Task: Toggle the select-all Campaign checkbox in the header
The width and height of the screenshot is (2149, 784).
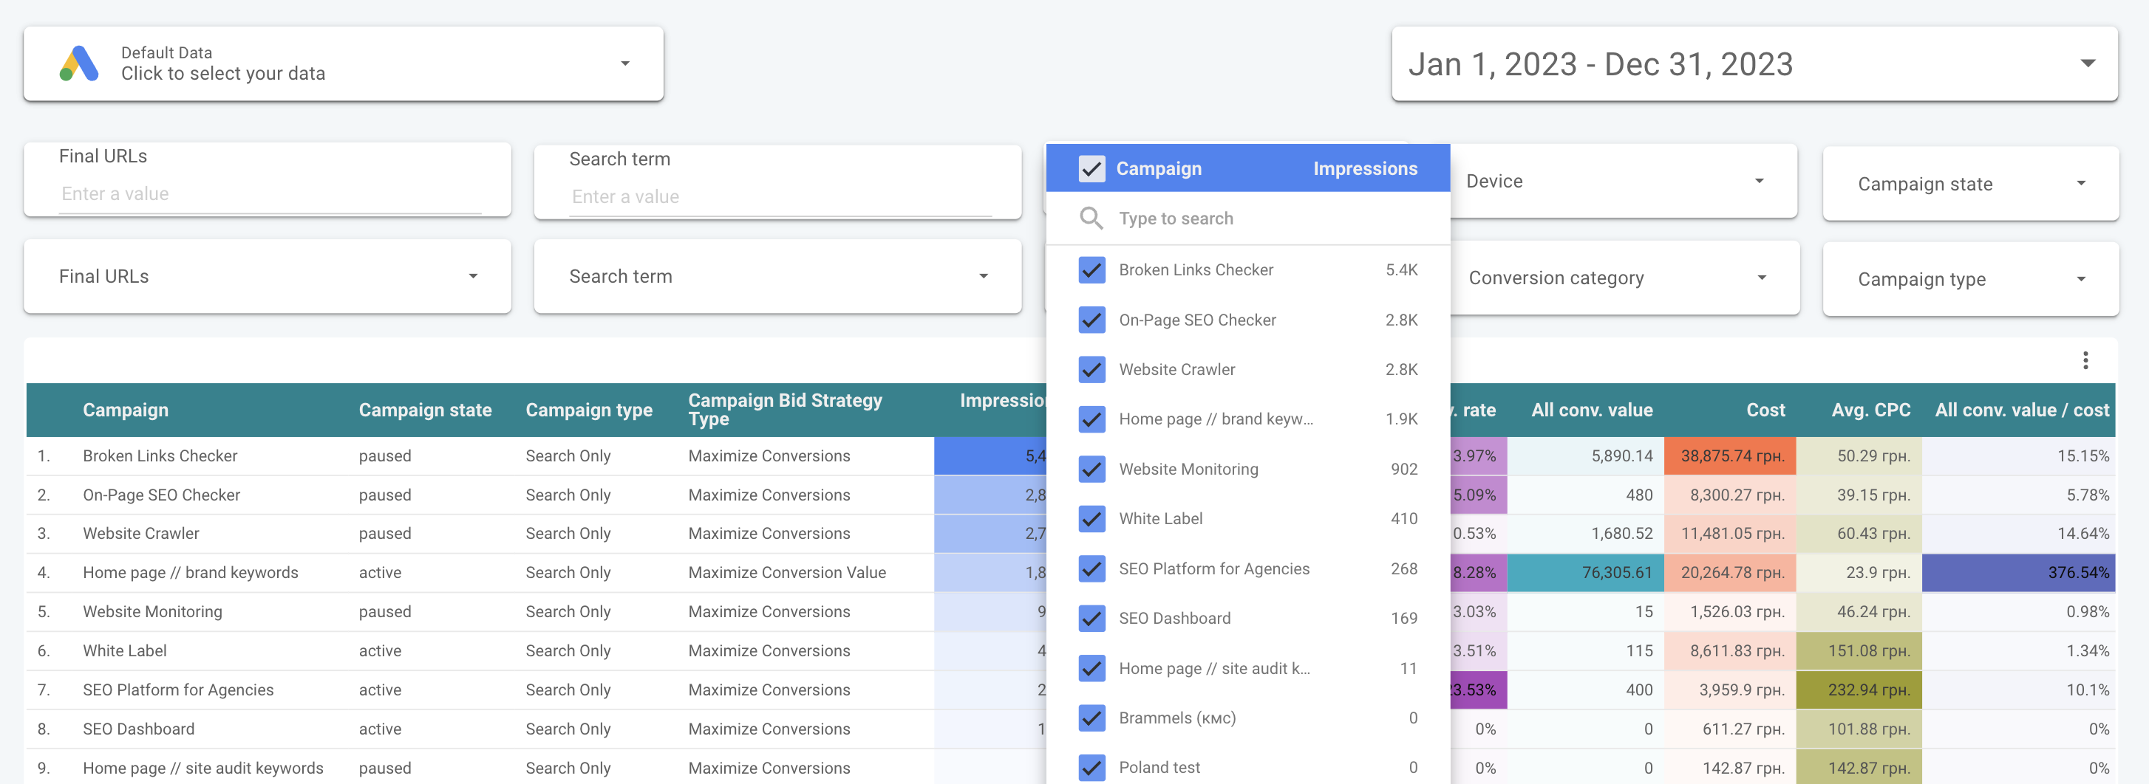Action: (x=1091, y=168)
